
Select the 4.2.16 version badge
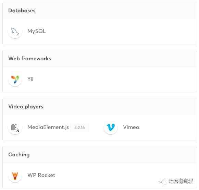coord(79,128)
